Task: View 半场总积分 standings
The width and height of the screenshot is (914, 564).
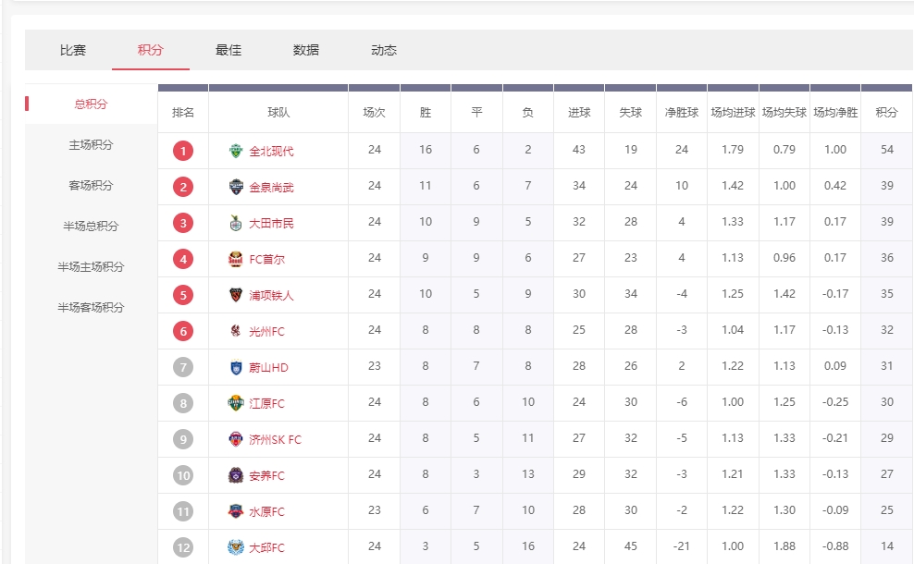Action: (x=91, y=227)
